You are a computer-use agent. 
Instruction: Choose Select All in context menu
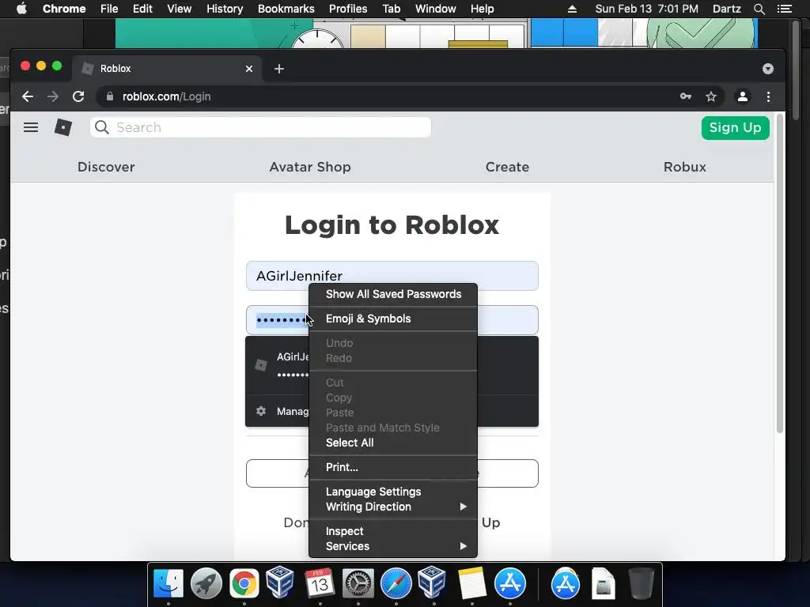pyautogui.click(x=393, y=443)
